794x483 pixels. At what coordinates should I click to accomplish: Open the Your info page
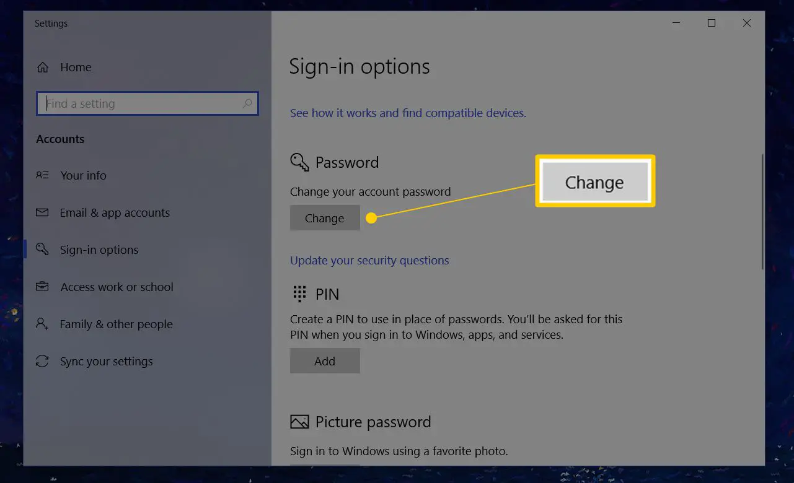point(83,175)
